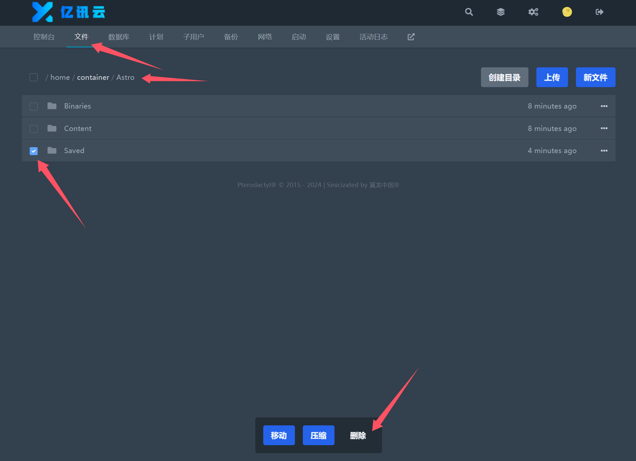
Task: Click the 压缩 compress button
Action: coord(318,435)
